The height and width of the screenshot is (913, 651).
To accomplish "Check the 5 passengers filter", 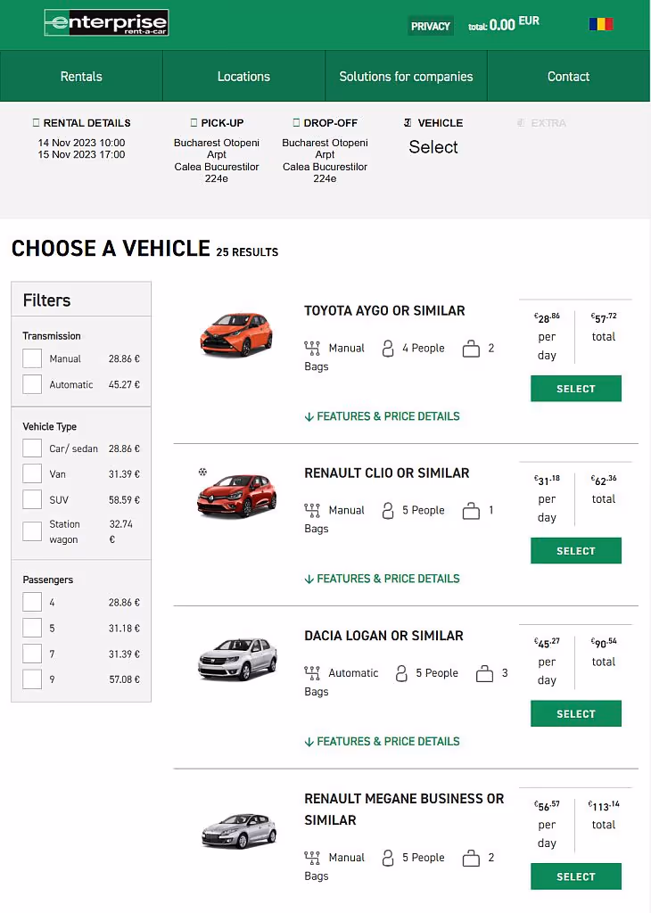I will point(32,628).
